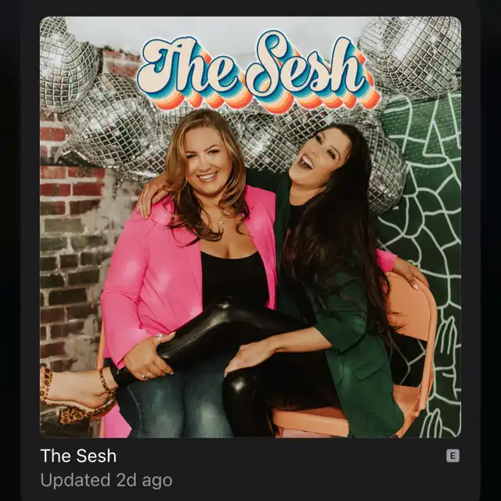Click the retro The Sesh logo in artwork
This screenshot has height=501, width=501.
coord(259,72)
